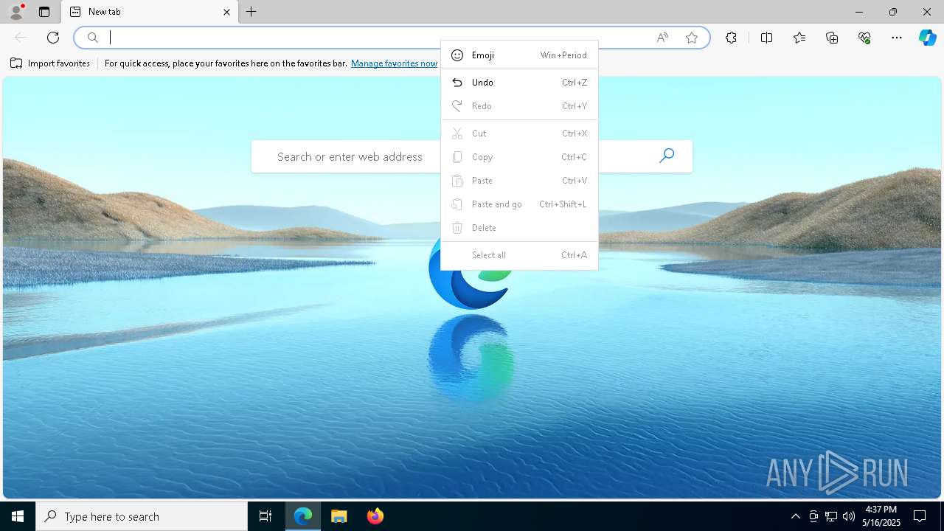The width and height of the screenshot is (944, 531).
Task: Show hidden tray icons chevron
Action: tap(795, 516)
